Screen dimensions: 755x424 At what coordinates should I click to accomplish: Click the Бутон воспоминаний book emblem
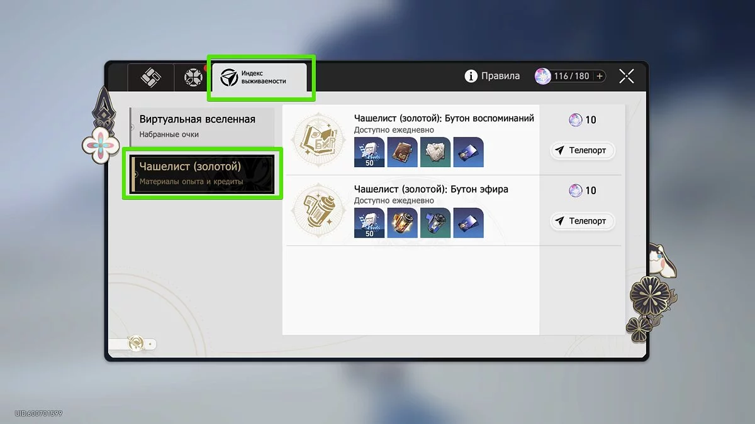(x=318, y=139)
